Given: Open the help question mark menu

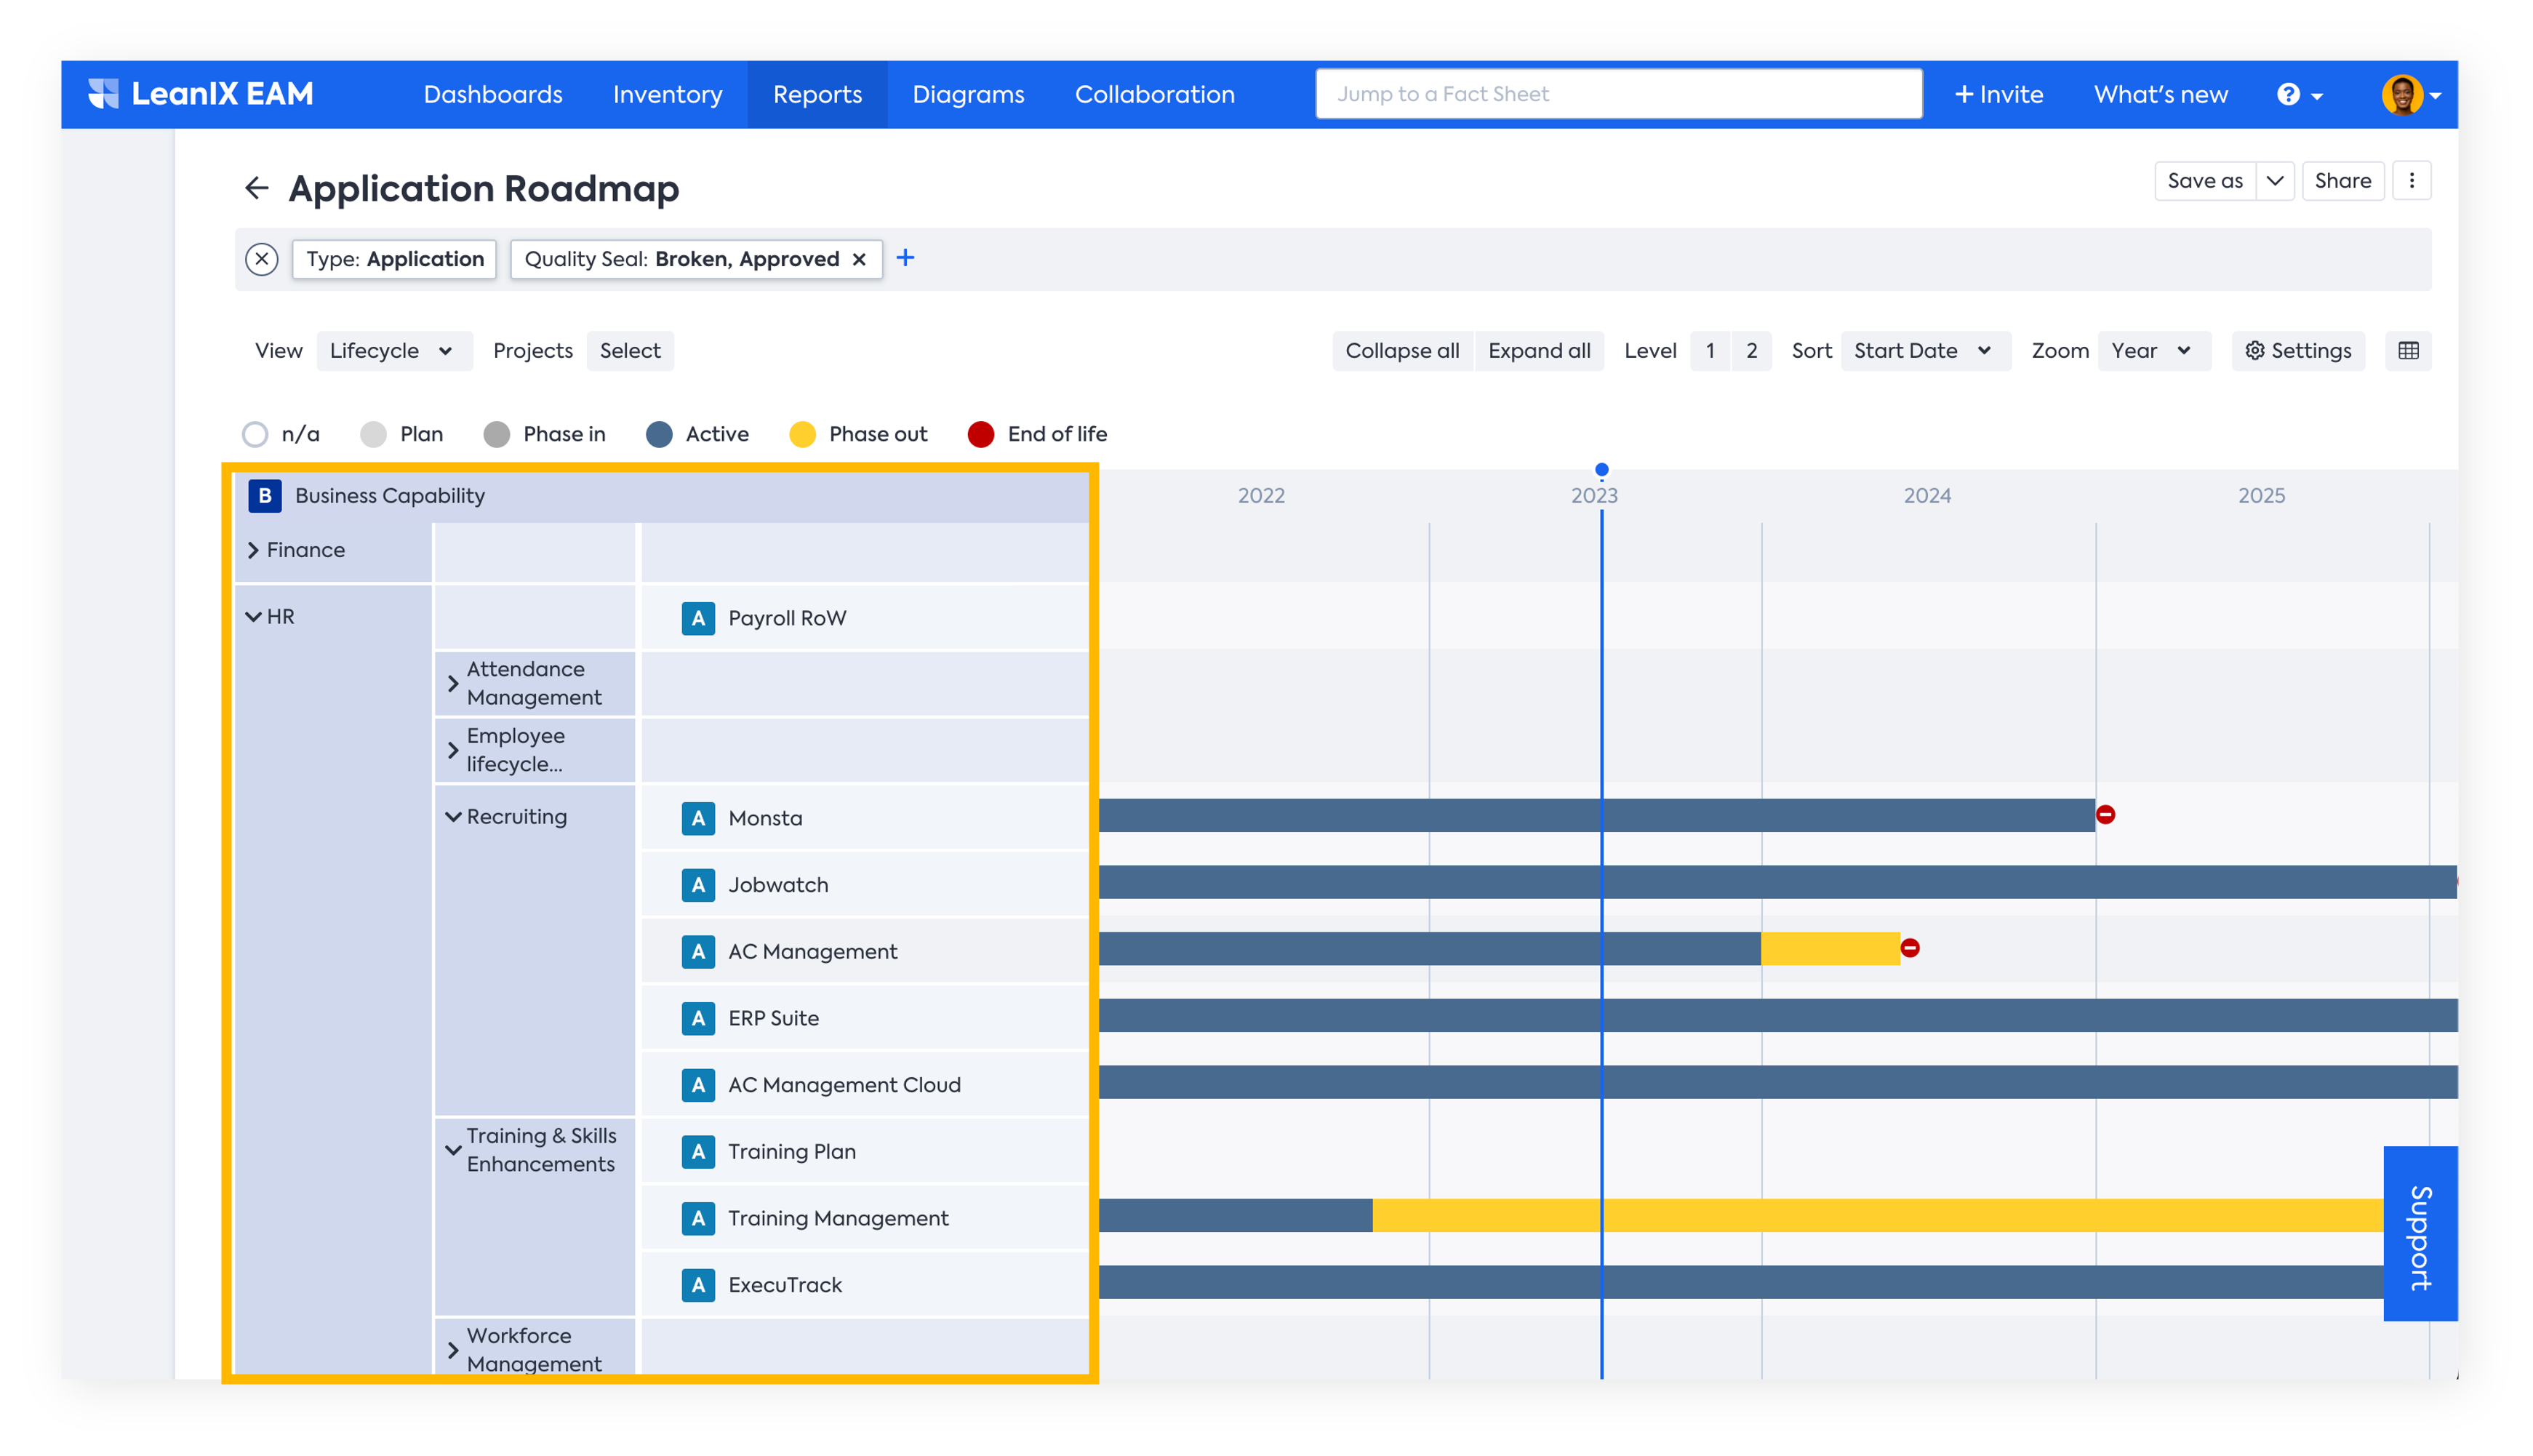Looking at the screenshot, I should [2300, 94].
